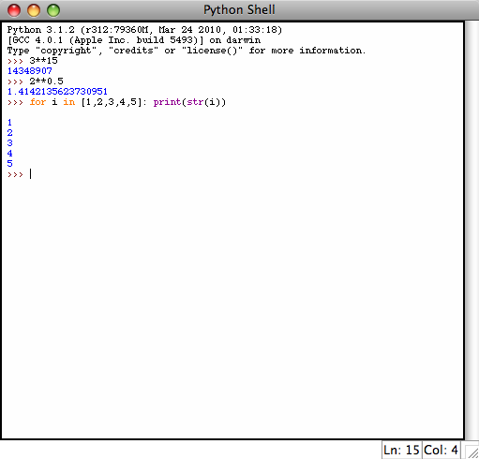Zoom window with green button

53,10
